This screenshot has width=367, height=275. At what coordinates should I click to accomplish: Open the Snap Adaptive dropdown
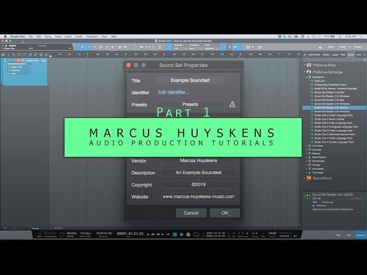(210, 48)
